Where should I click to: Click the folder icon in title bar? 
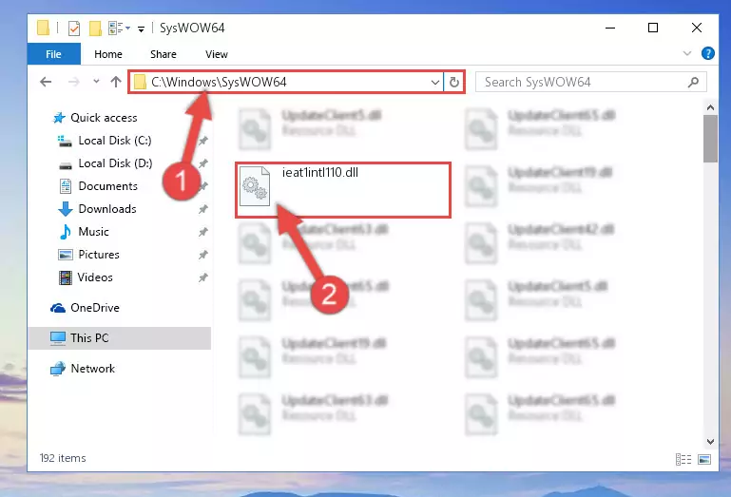[43, 28]
